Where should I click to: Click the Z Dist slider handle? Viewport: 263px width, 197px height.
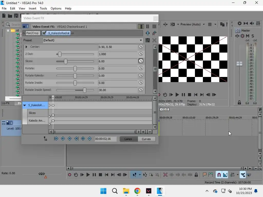60,54
